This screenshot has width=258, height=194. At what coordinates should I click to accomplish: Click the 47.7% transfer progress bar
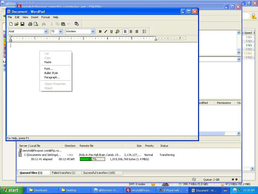point(92,159)
